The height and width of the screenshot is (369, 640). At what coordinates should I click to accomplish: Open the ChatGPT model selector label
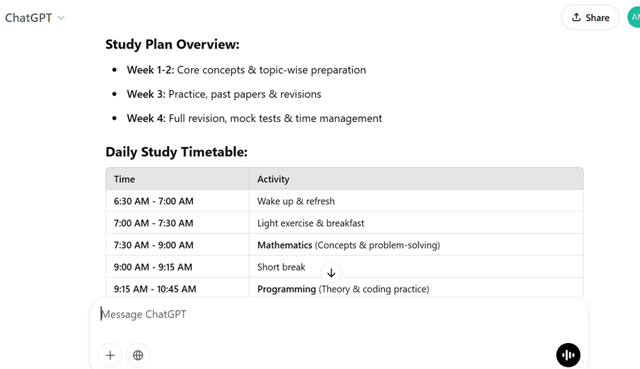pyautogui.click(x=29, y=18)
